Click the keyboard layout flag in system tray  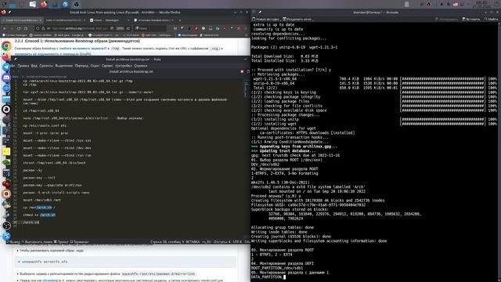coord(456,4)
